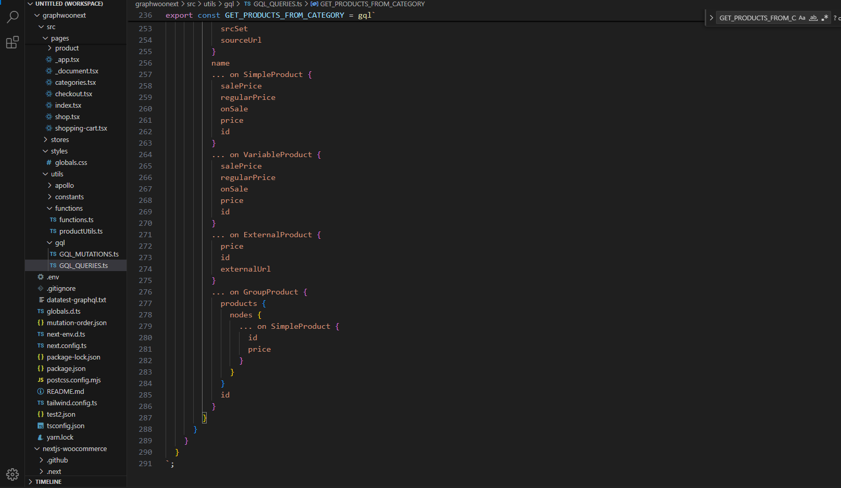The width and height of the screenshot is (841, 488).
Task: Click the README.md info icon
Action: coord(41,392)
